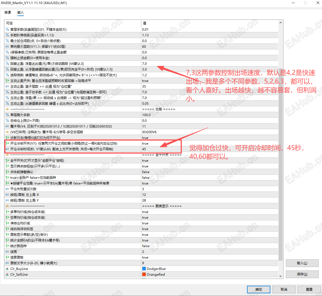Select the icon beside 总持仓上限 row
Viewport: 322px width, 296px height.
point(7,121)
